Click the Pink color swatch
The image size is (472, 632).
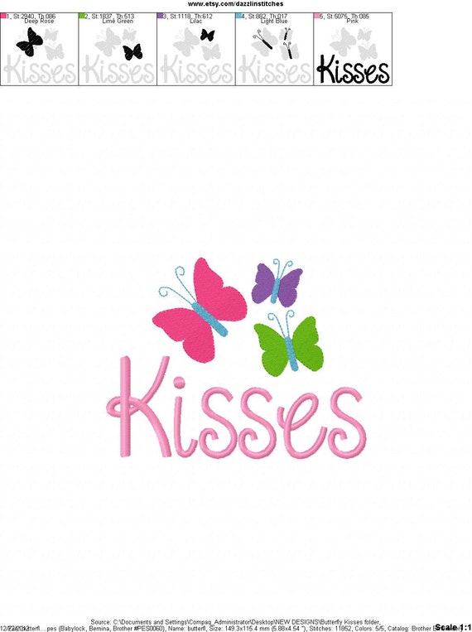click(317, 16)
